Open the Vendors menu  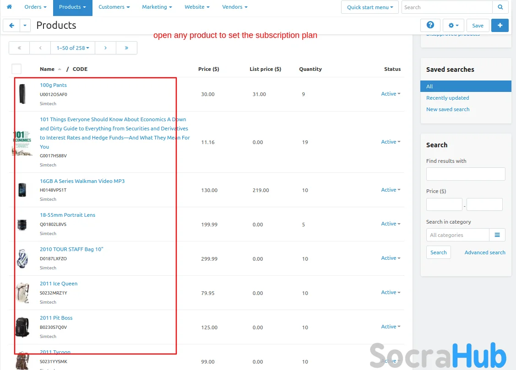coord(234,7)
